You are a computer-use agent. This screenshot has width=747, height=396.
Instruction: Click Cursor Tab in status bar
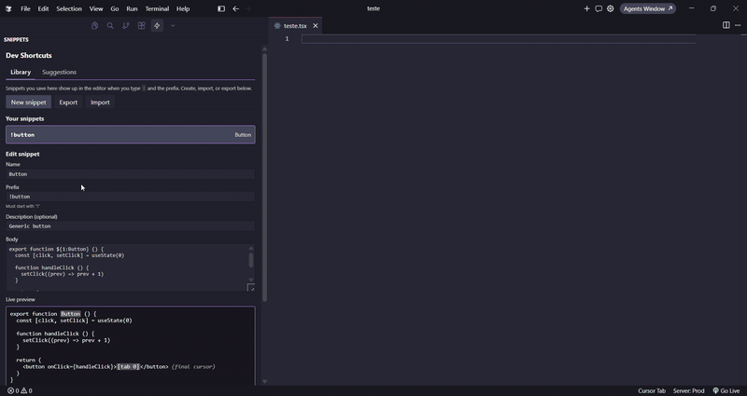(652, 390)
